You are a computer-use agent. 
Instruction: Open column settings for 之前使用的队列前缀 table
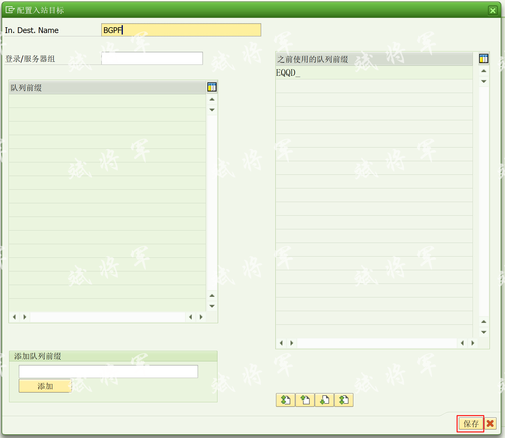pyautogui.click(x=484, y=58)
